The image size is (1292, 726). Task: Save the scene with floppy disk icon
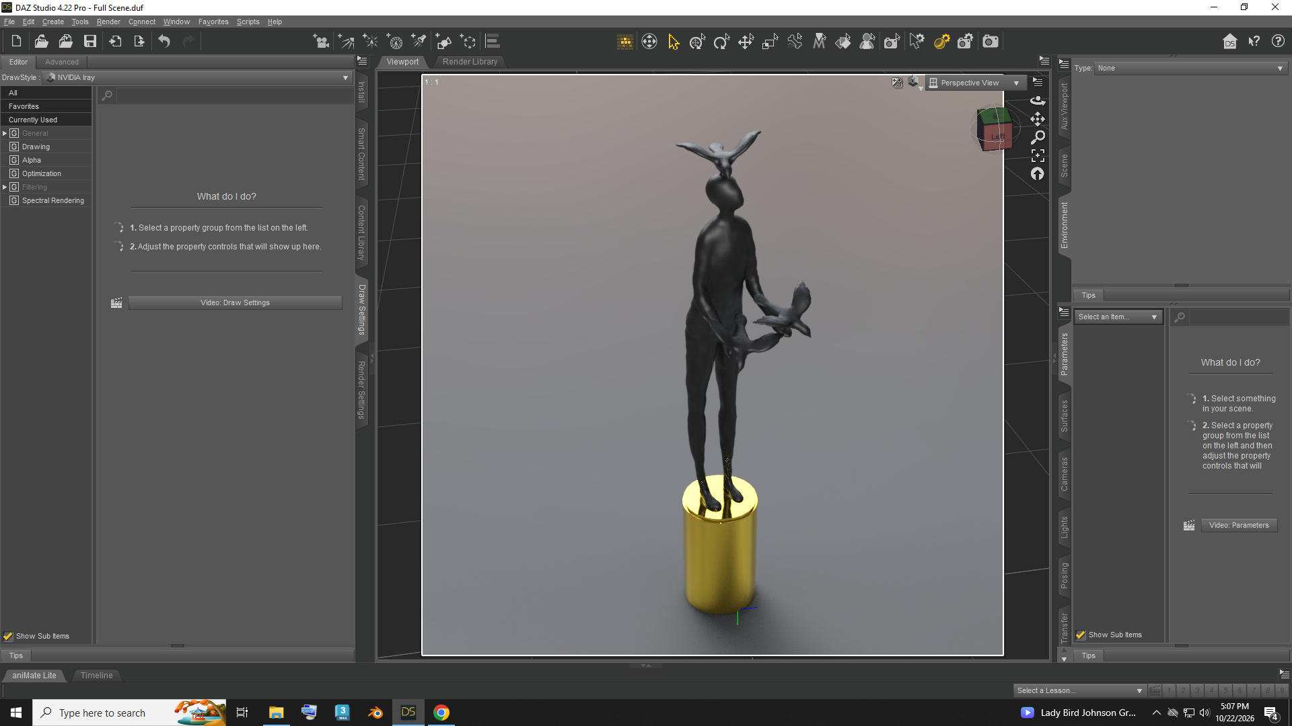point(89,42)
